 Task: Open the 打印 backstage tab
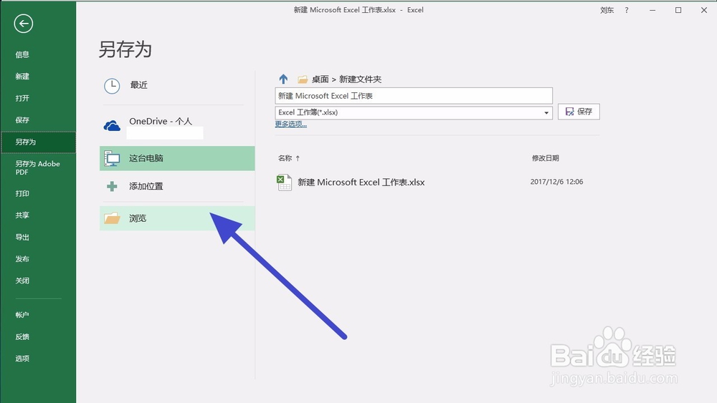(x=22, y=193)
